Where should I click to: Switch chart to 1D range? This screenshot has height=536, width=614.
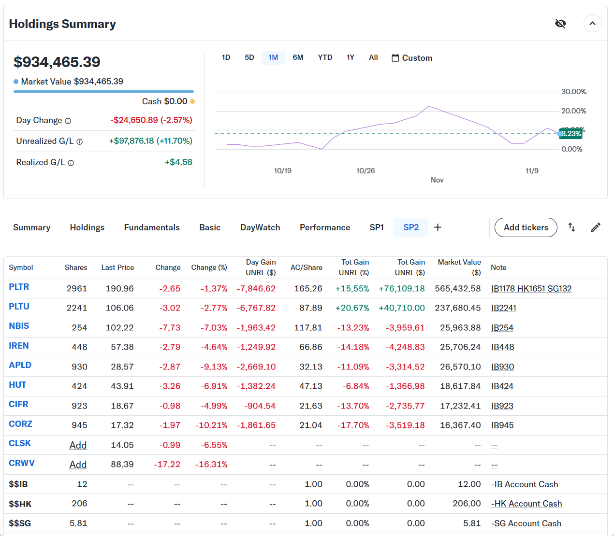pyautogui.click(x=226, y=57)
